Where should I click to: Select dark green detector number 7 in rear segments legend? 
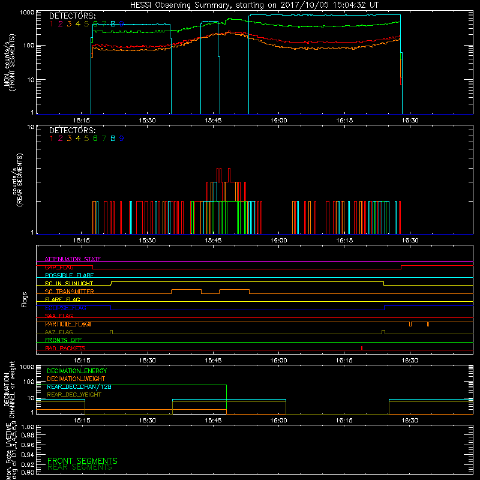(104, 139)
